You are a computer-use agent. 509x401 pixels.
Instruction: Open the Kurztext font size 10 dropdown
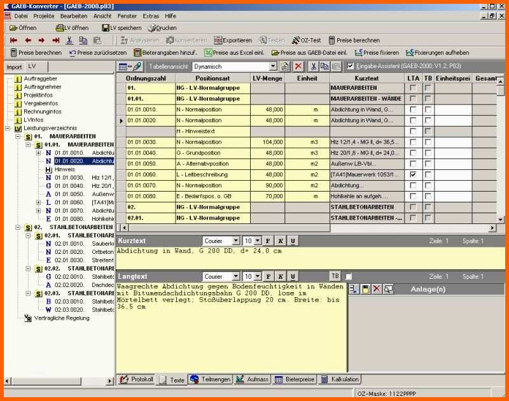pyautogui.click(x=258, y=241)
